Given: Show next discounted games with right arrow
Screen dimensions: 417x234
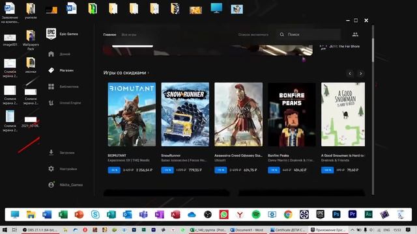Looking at the screenshot, I should [x=360, y=73].
